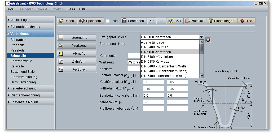This screenshot has width=273, height=133.
Task: Click small icon right of Bezugsprofil dropdown
Action: (208, 40)
